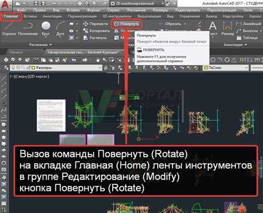
Task: Click the Выноска leader tool
Action: tap(247, 31)
